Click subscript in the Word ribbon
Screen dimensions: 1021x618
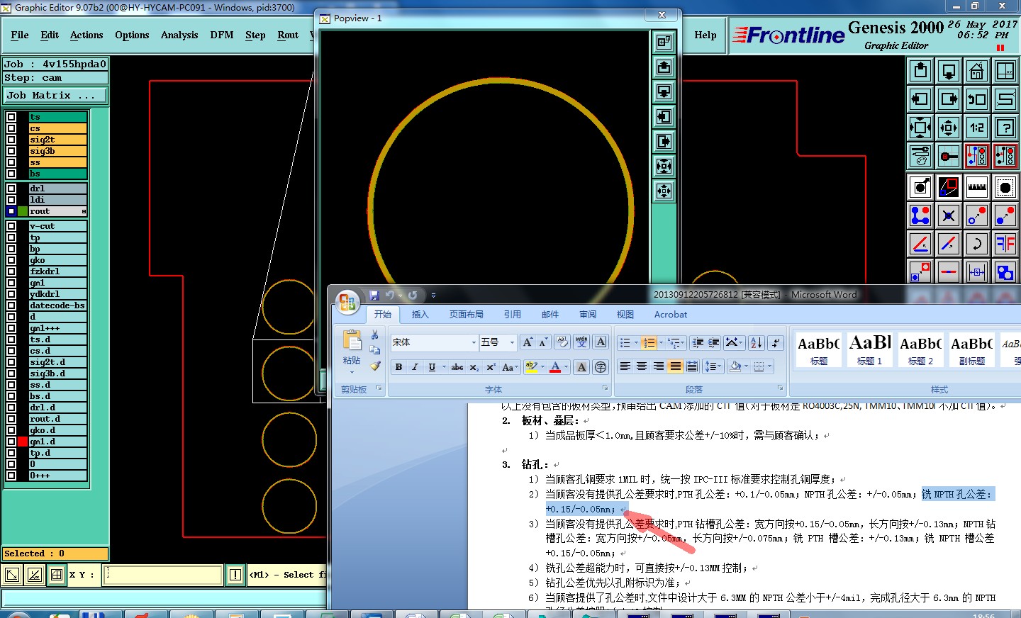(x=474, y=367)
